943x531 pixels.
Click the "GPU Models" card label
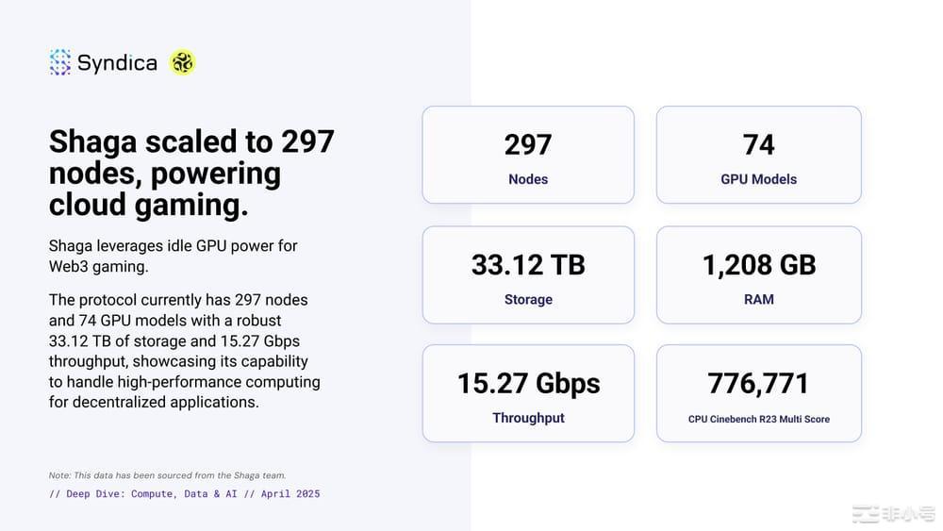coord(758,179)
